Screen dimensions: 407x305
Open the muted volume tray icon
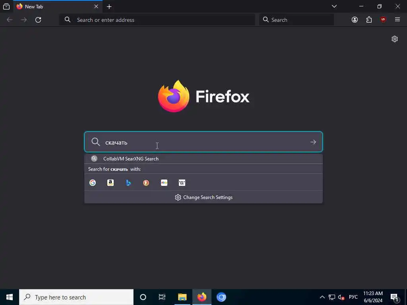(341, 297)
